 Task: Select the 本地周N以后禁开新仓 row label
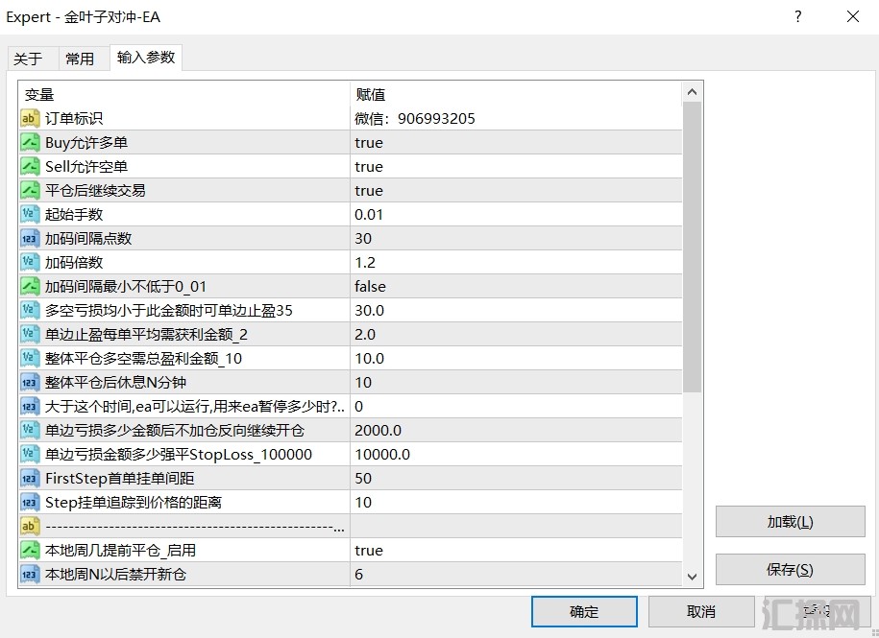(115, 574)
